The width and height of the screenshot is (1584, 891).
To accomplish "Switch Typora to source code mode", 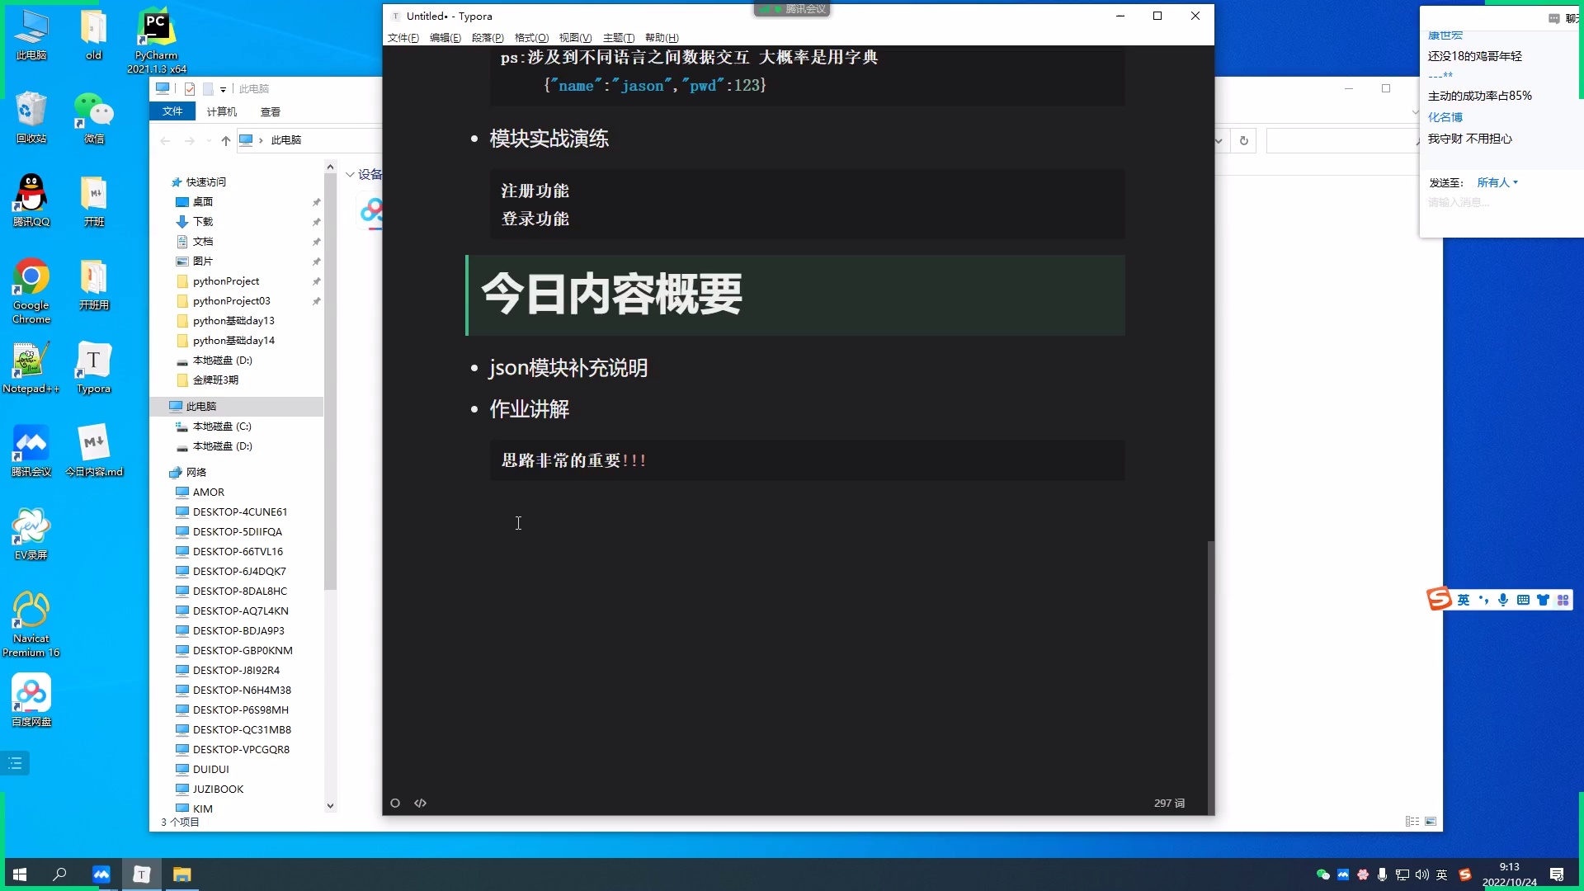I will 421,803.
